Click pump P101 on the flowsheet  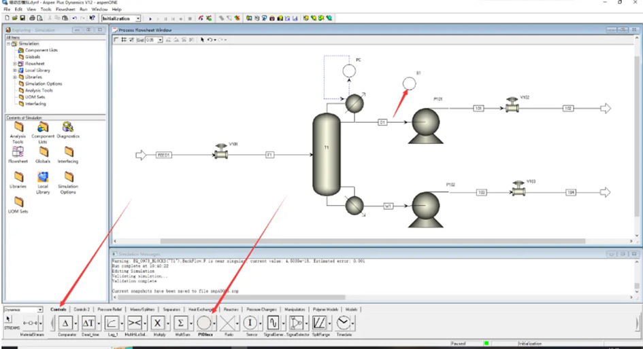pyautogui.click(x=426, y=126)
